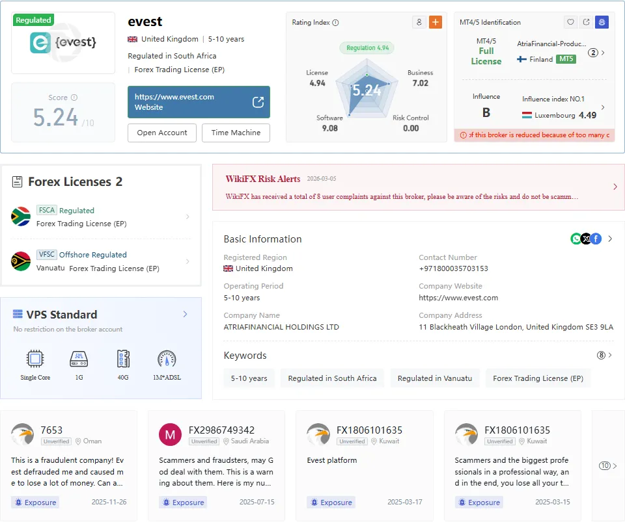
Task: Click the Facebook social icon
Action: pyautogui.click(x=596, y=239)
